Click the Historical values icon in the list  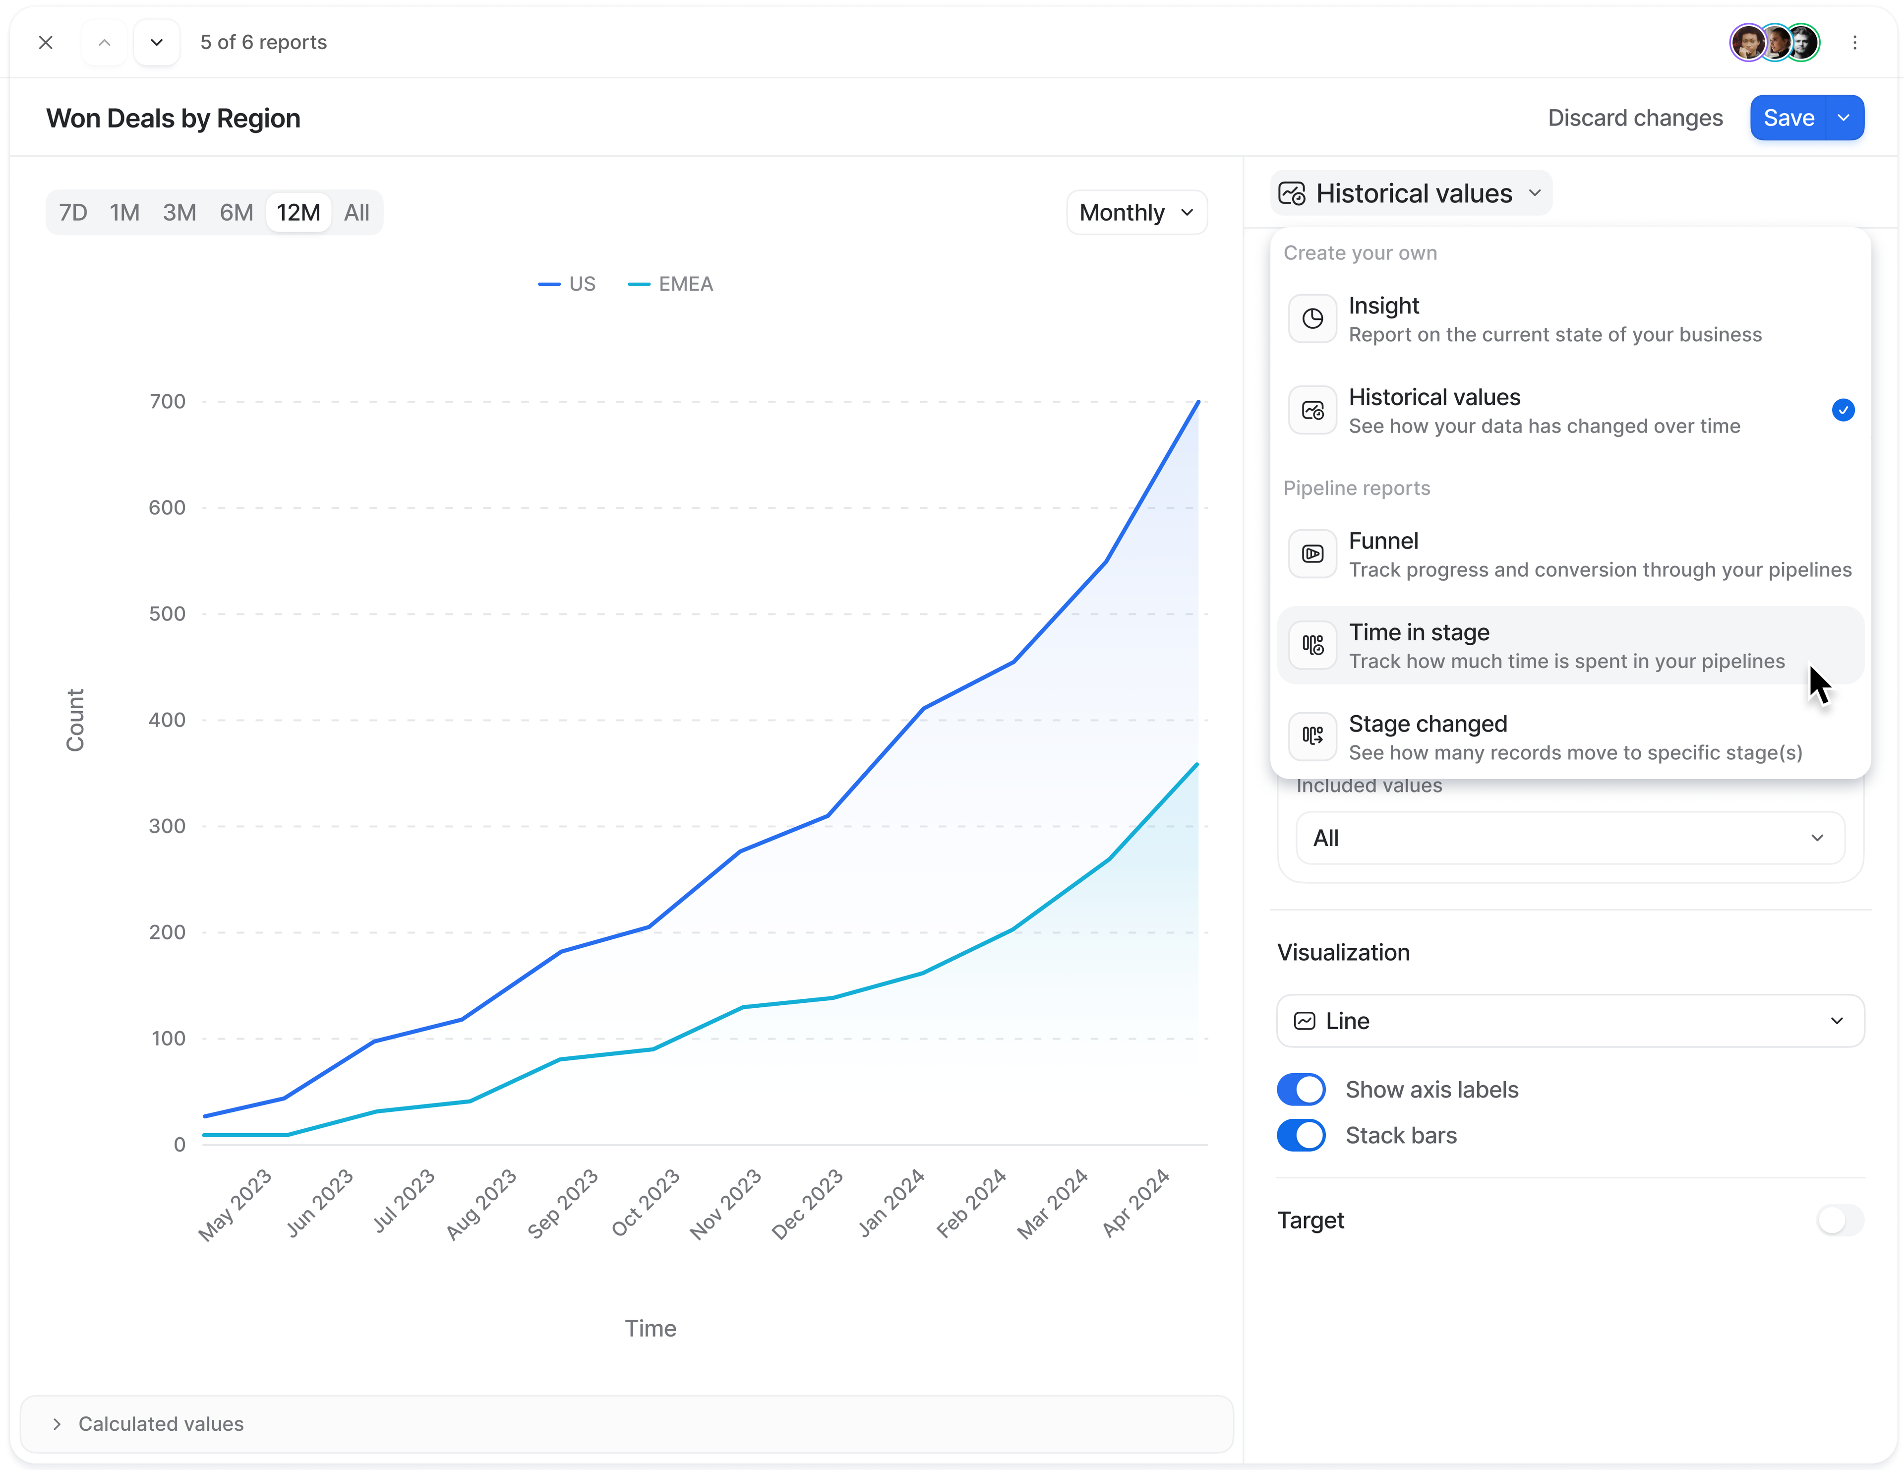pos(1312,411)
